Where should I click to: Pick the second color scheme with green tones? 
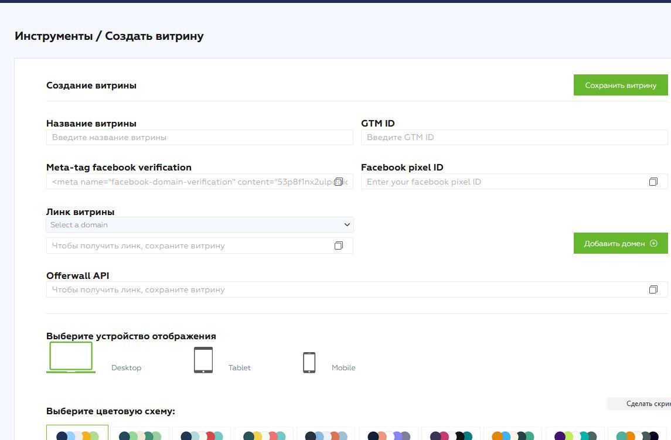[x=140, y=434]
